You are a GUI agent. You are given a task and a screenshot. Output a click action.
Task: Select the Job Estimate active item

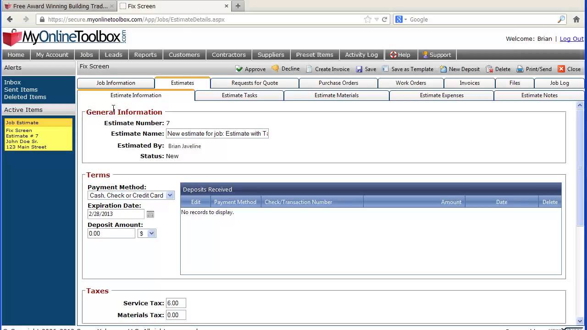click(x=39, y=135)
